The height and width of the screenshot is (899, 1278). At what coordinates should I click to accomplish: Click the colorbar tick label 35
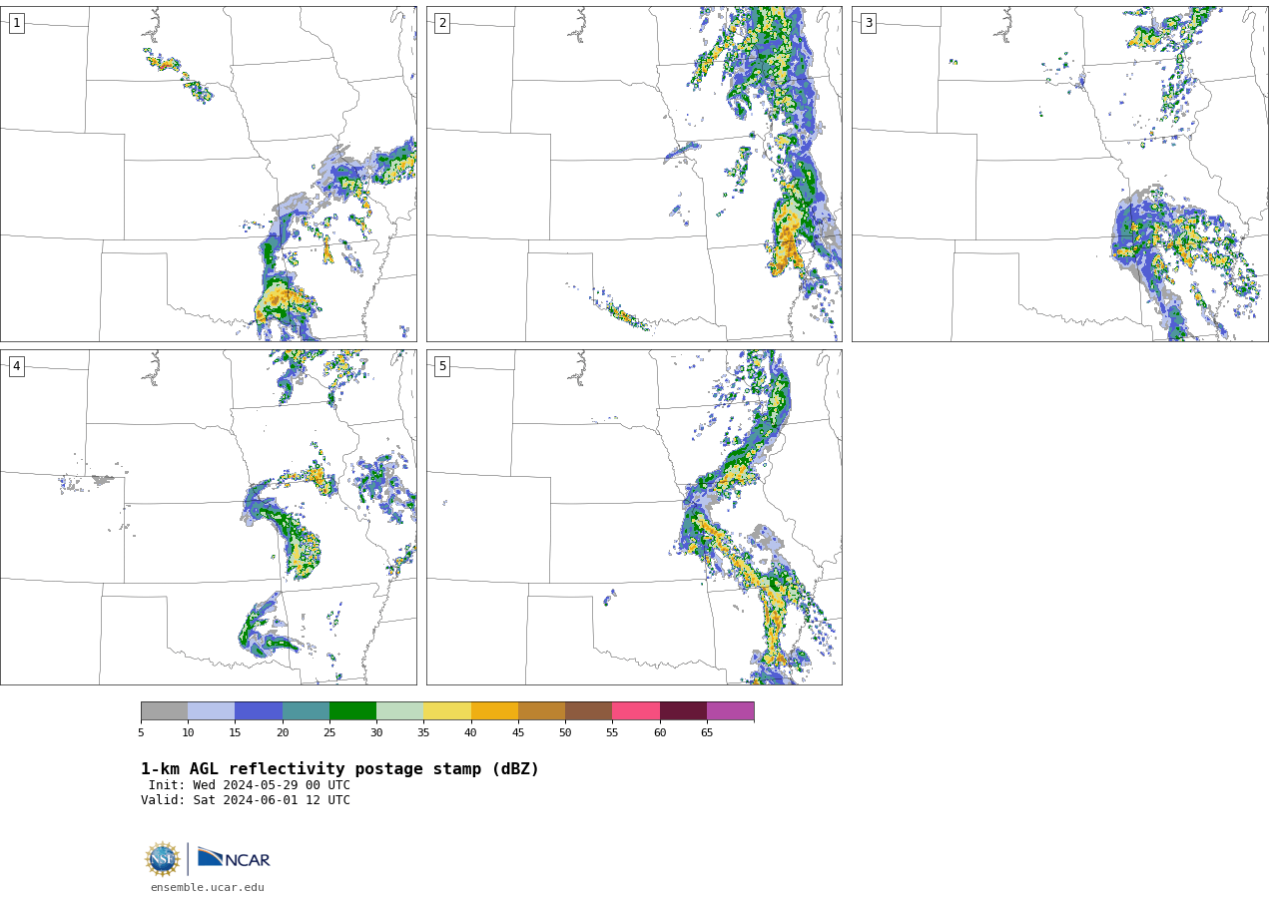[423, 733]
